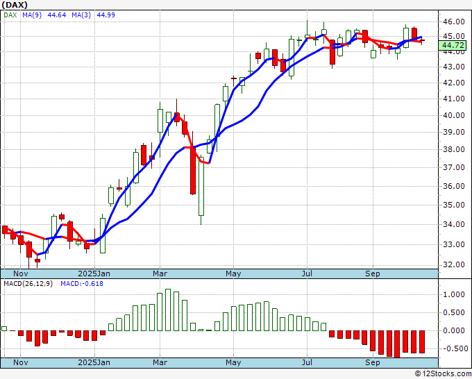Click the 34.00 price axis label

coord(454,224)
